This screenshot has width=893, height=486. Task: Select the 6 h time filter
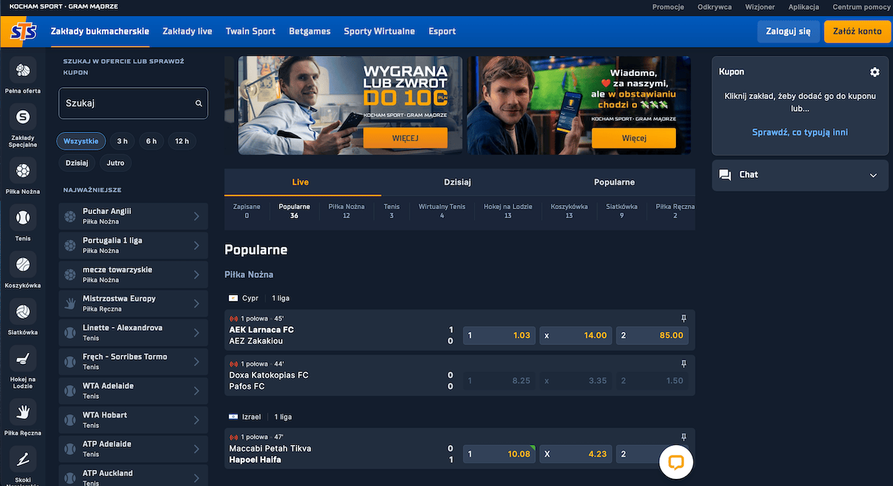pyautogui.click(x=151, y=141)
